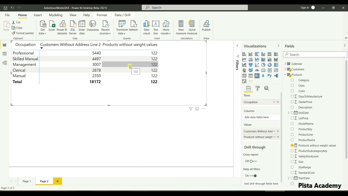Open Customers Without Add field dropdown
Screen dimensions: 348x196
(x=274, y=131)
